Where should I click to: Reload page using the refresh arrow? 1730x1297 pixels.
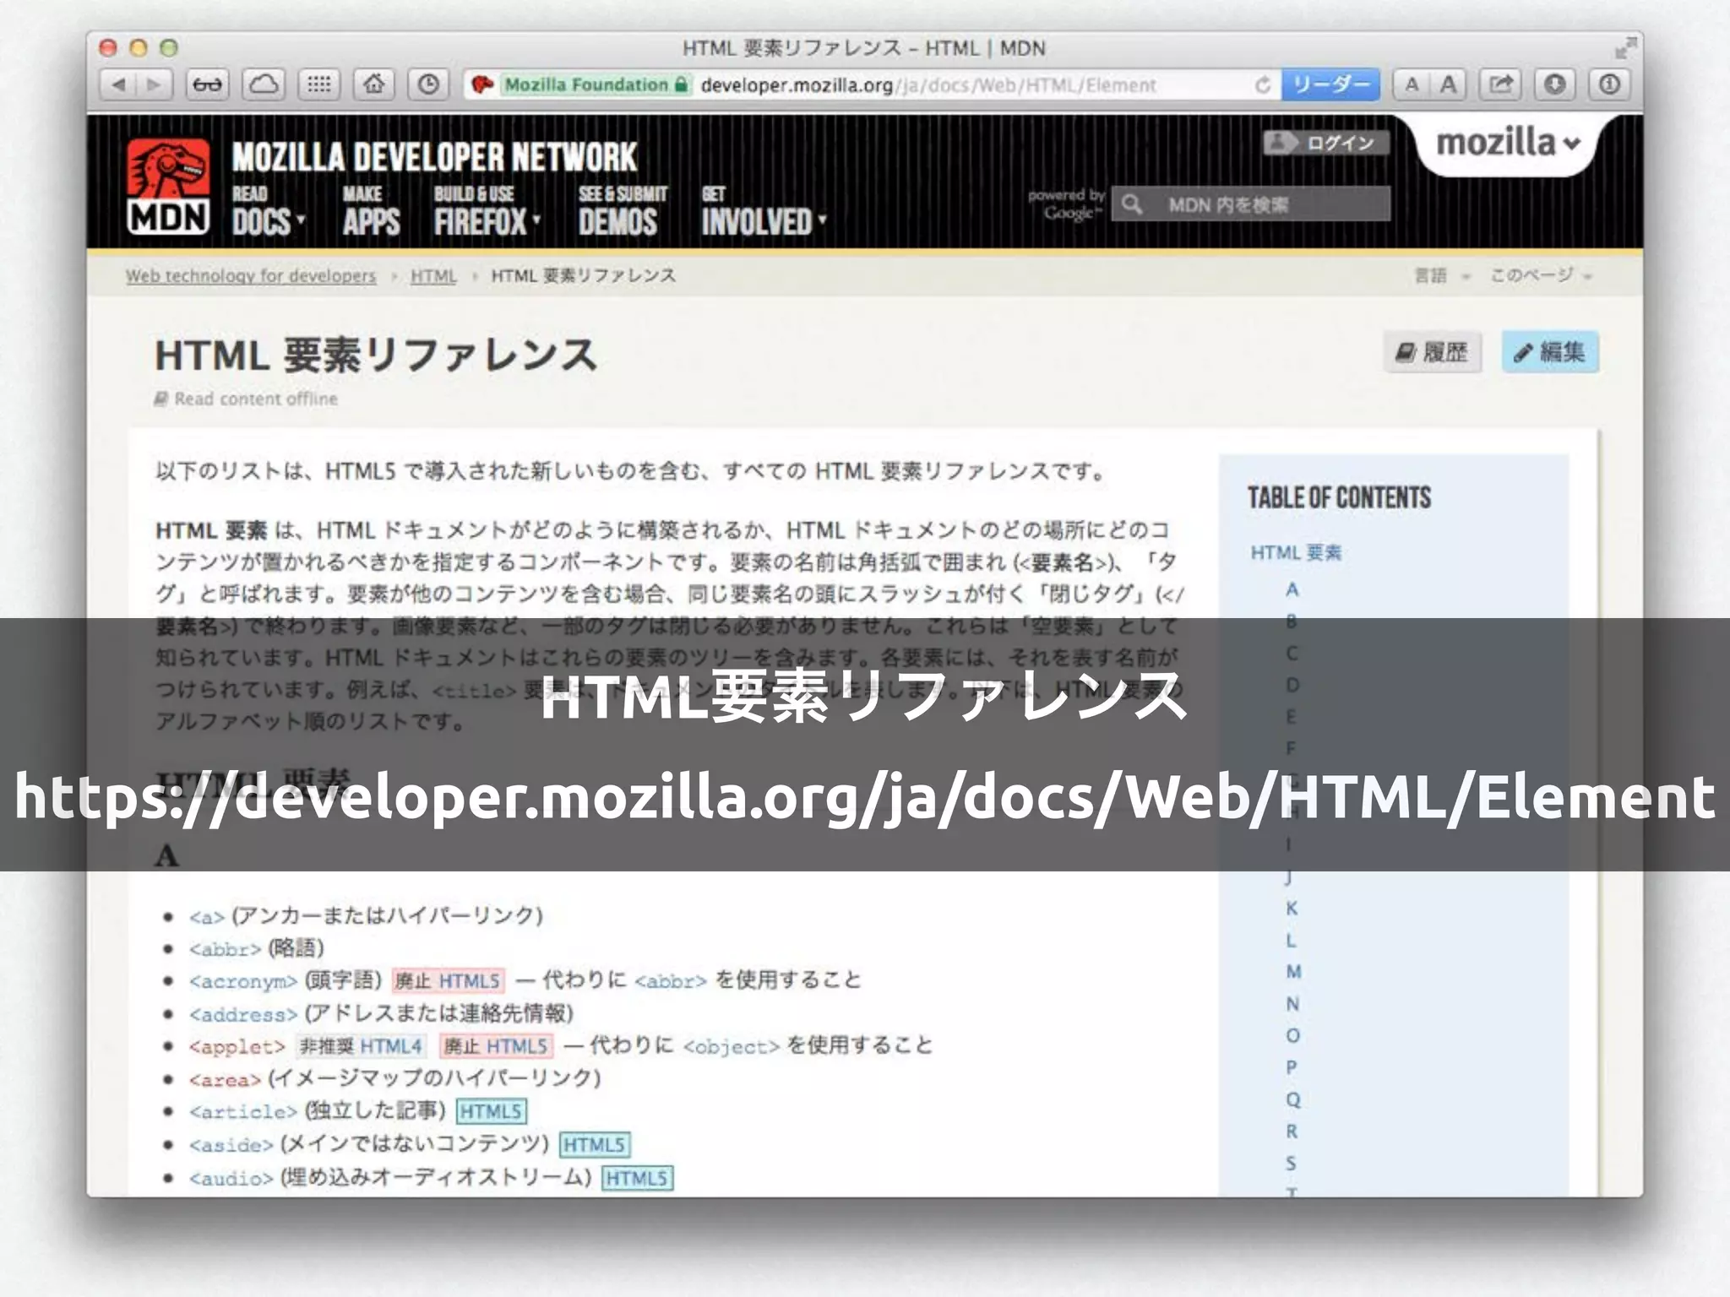1263,84
